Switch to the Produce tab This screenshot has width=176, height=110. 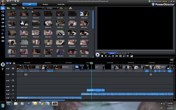tap(45, 4)
